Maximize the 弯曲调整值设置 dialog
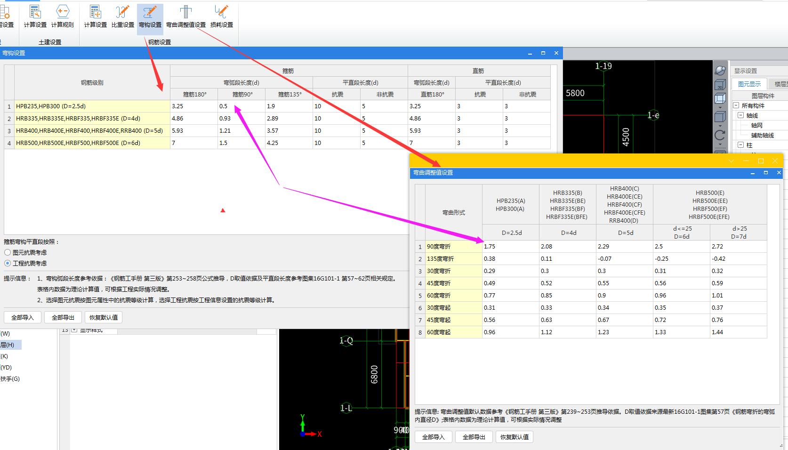 point(766,173)
